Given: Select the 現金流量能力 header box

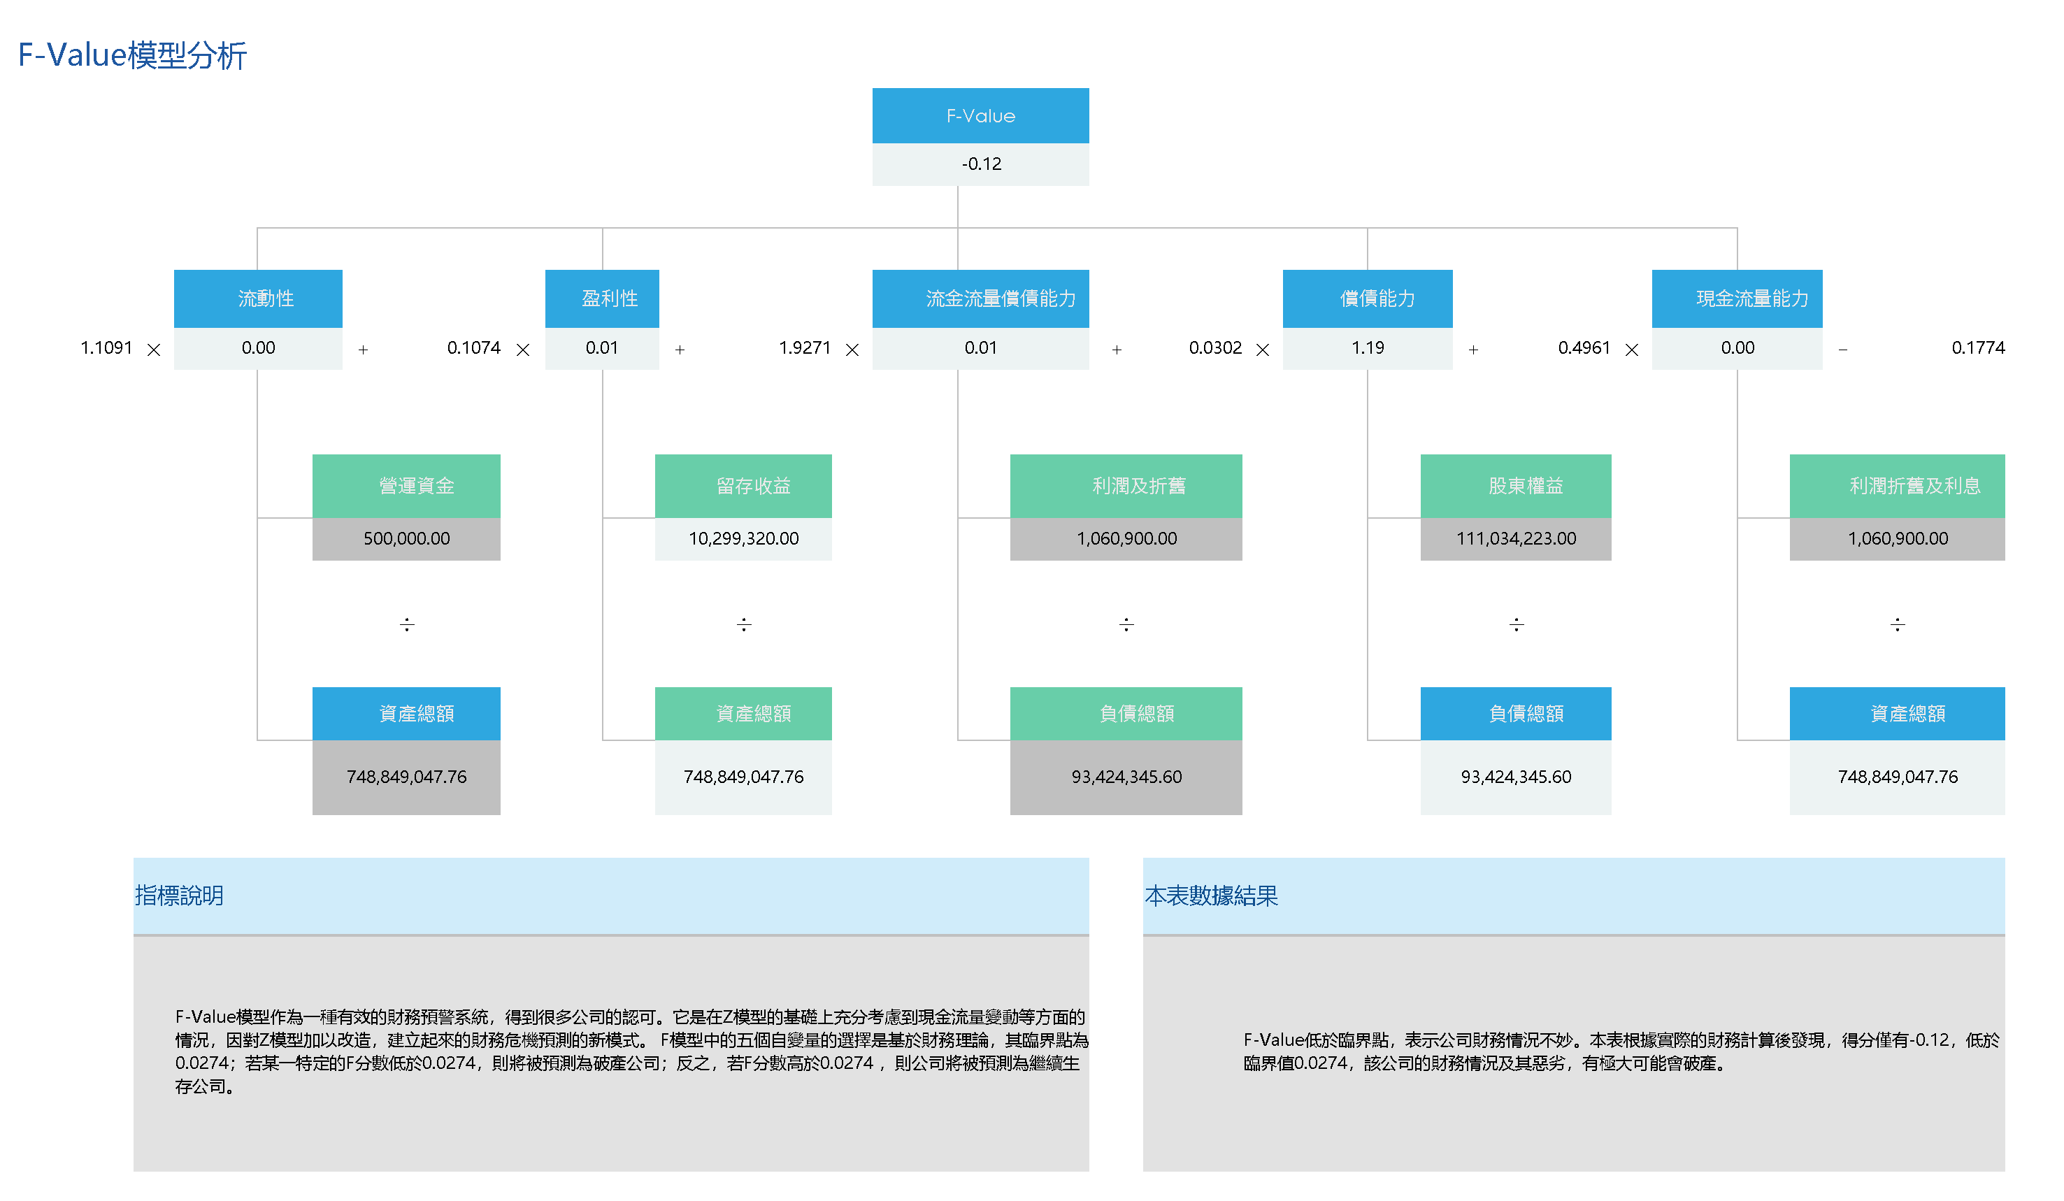Looking at the screenshot, I should [1737, 298].
